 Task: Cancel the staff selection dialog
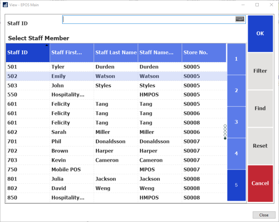(260, 183)
